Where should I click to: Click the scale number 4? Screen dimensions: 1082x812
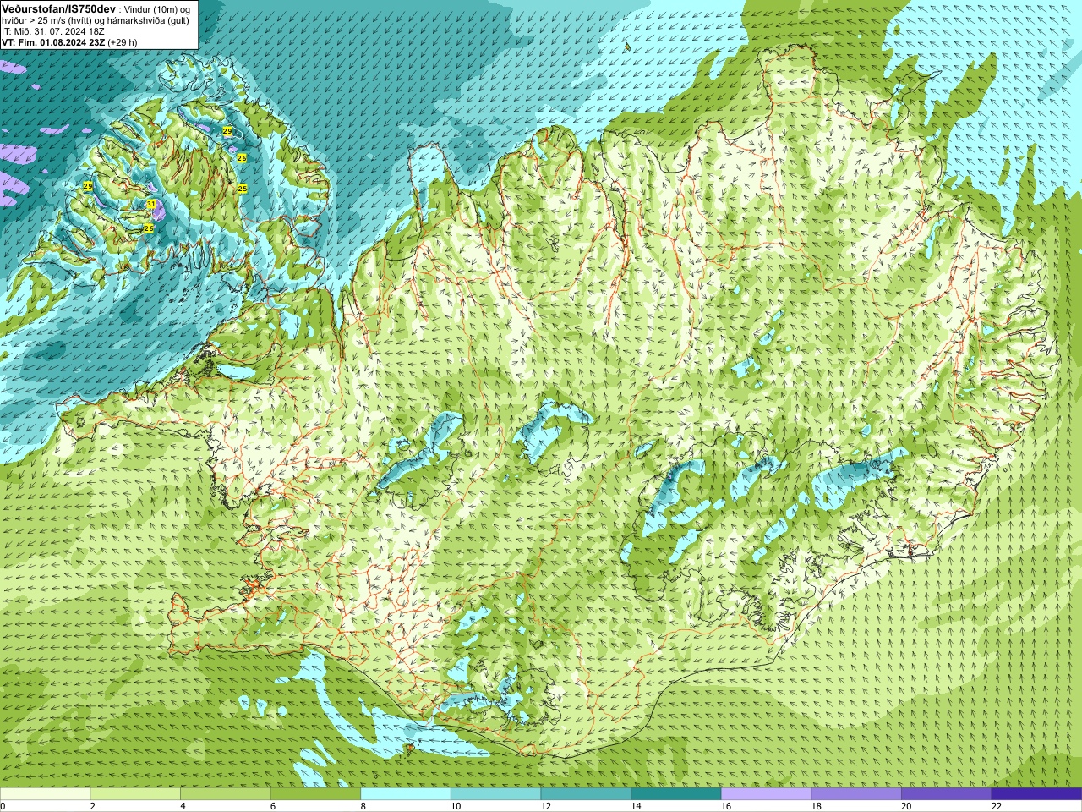[x=183, y=806]
